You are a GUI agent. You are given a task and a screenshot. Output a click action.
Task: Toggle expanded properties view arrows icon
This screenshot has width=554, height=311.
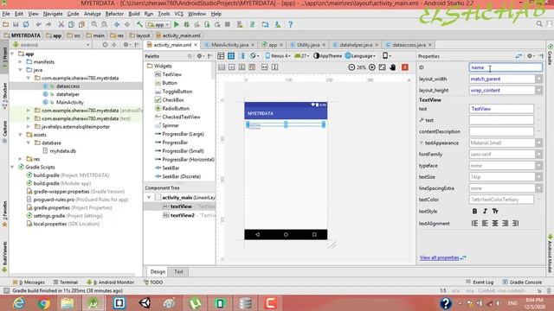519,56
